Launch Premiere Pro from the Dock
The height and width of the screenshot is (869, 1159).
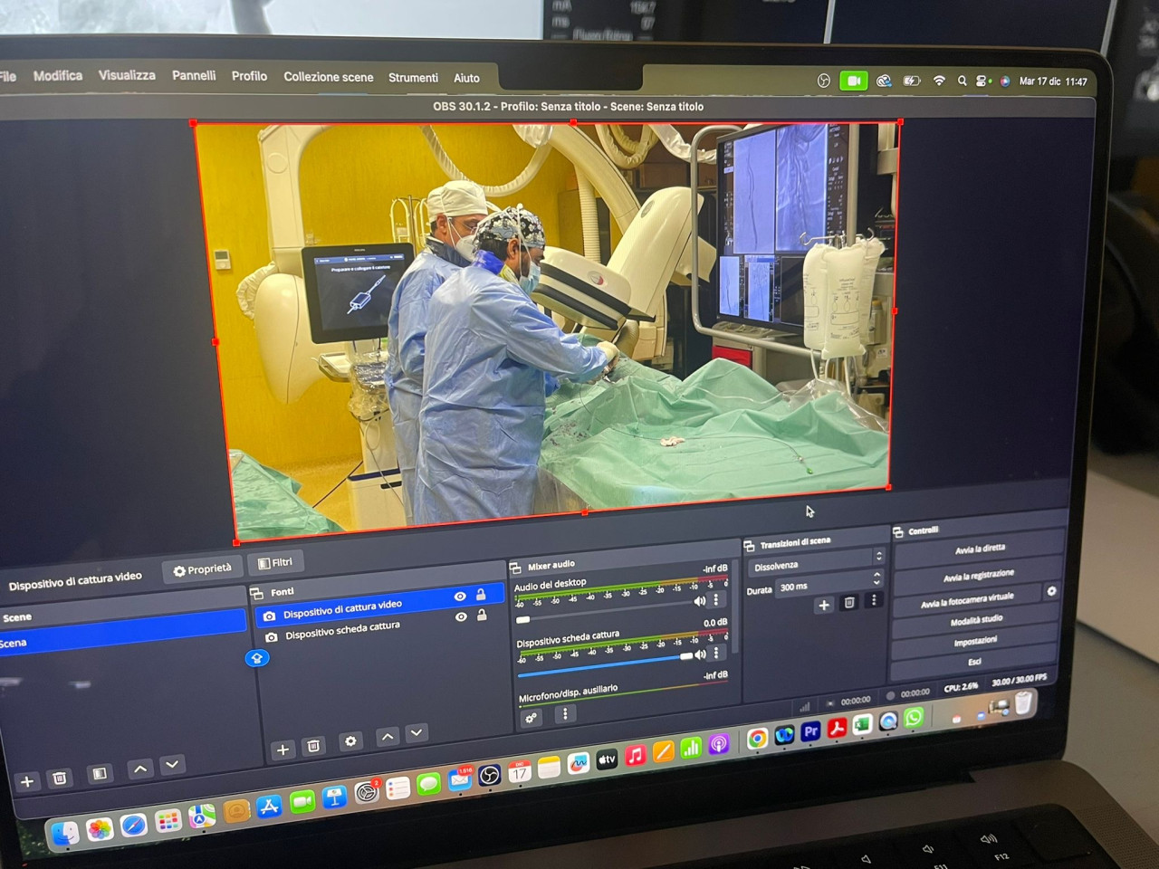(x=810, y=731)
